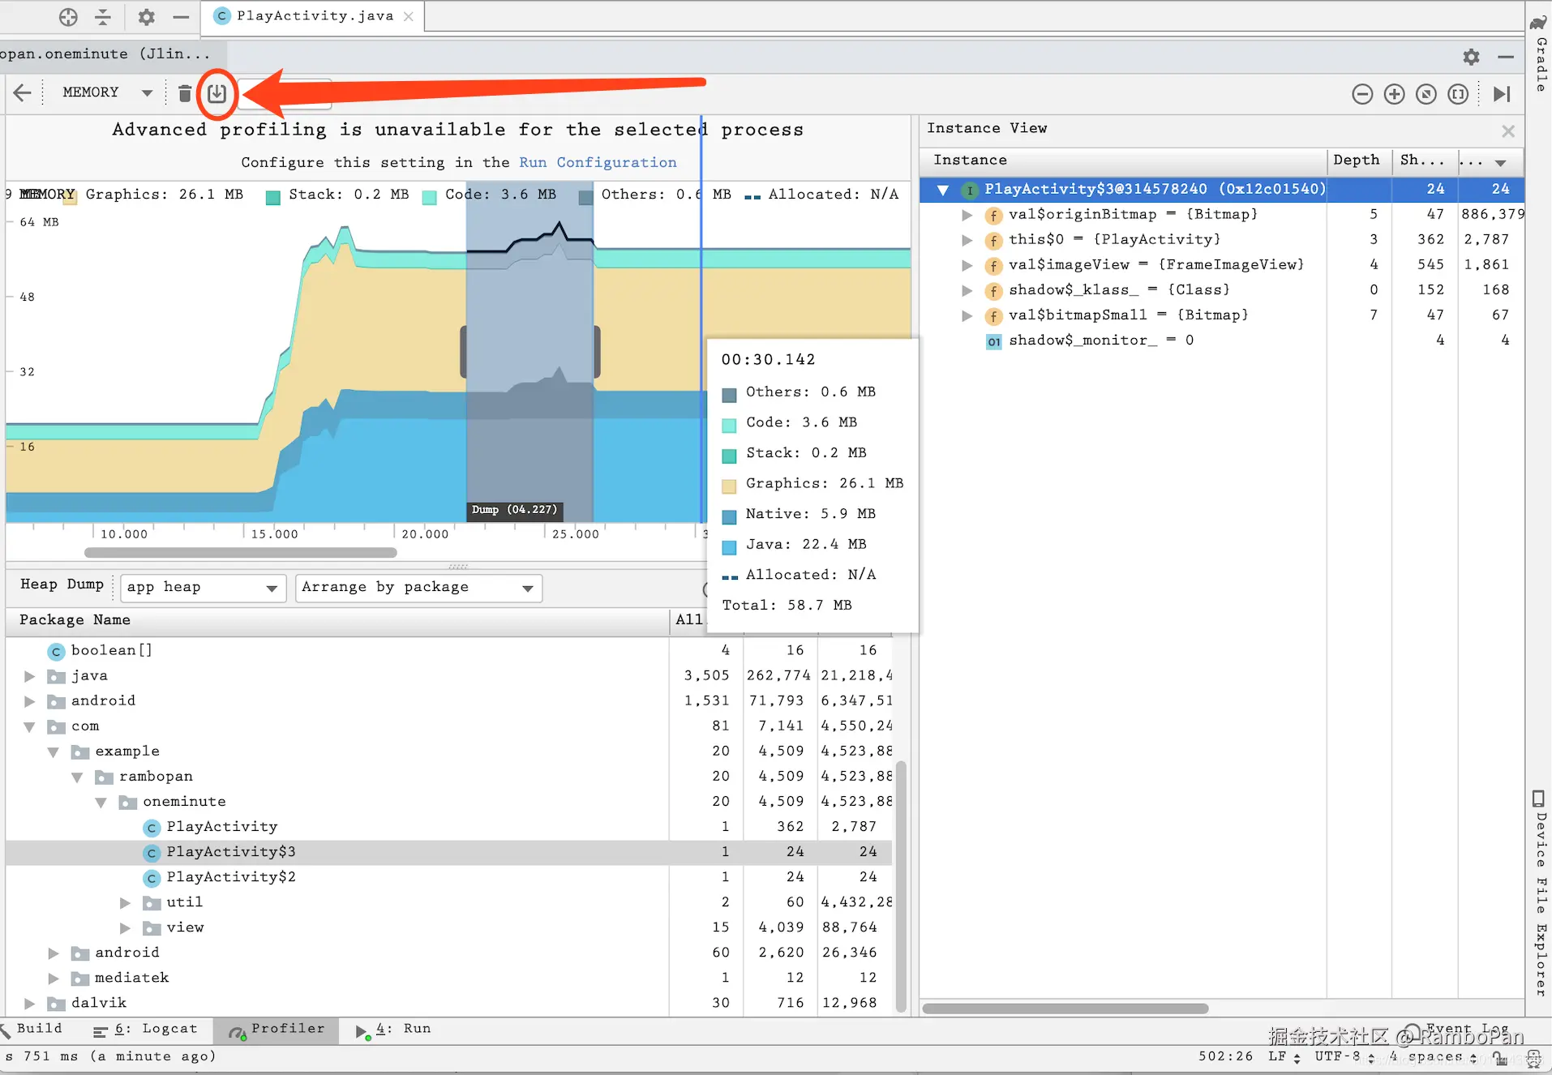Force garbage collection with the trash icon
Screen dimensions: 1552x1075
point(185,94)
